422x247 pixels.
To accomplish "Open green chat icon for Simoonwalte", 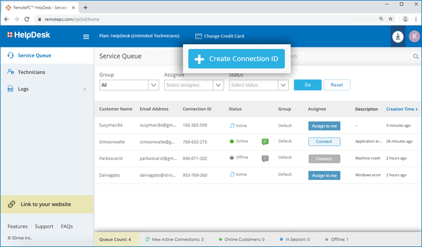I will tap(265, 142).
